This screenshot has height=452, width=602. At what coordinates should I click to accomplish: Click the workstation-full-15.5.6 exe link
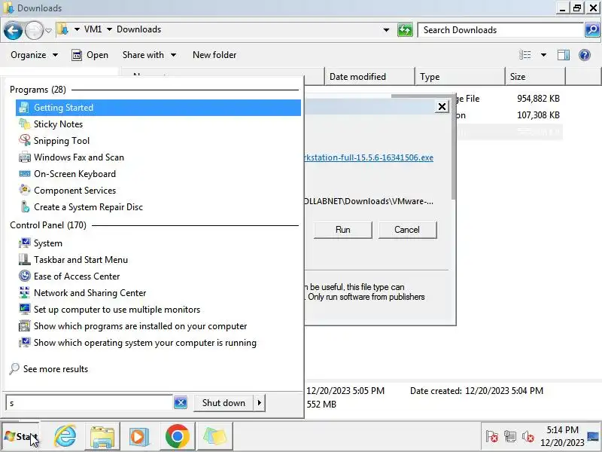pos(369,157)
